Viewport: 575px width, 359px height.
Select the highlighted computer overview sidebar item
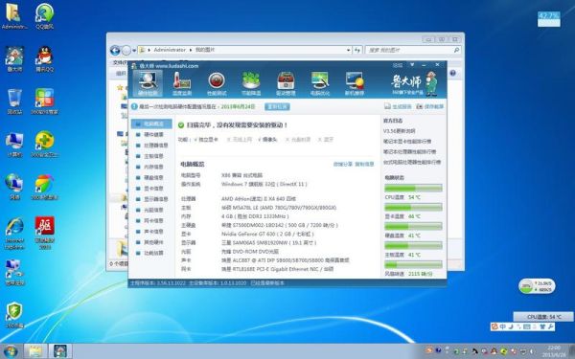click(151, 123)
